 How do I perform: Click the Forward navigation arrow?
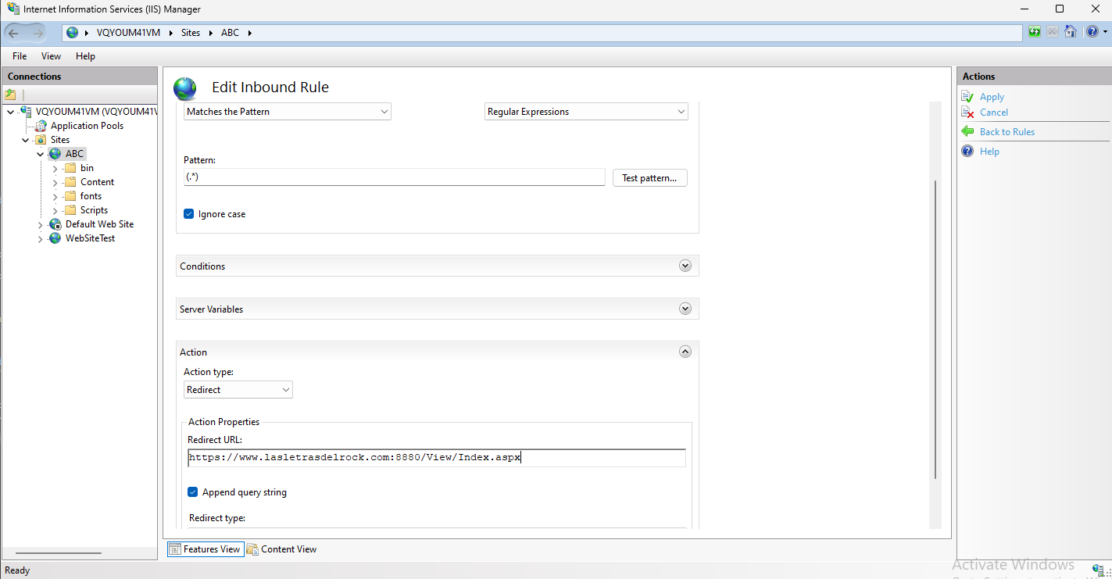point(38,33)
